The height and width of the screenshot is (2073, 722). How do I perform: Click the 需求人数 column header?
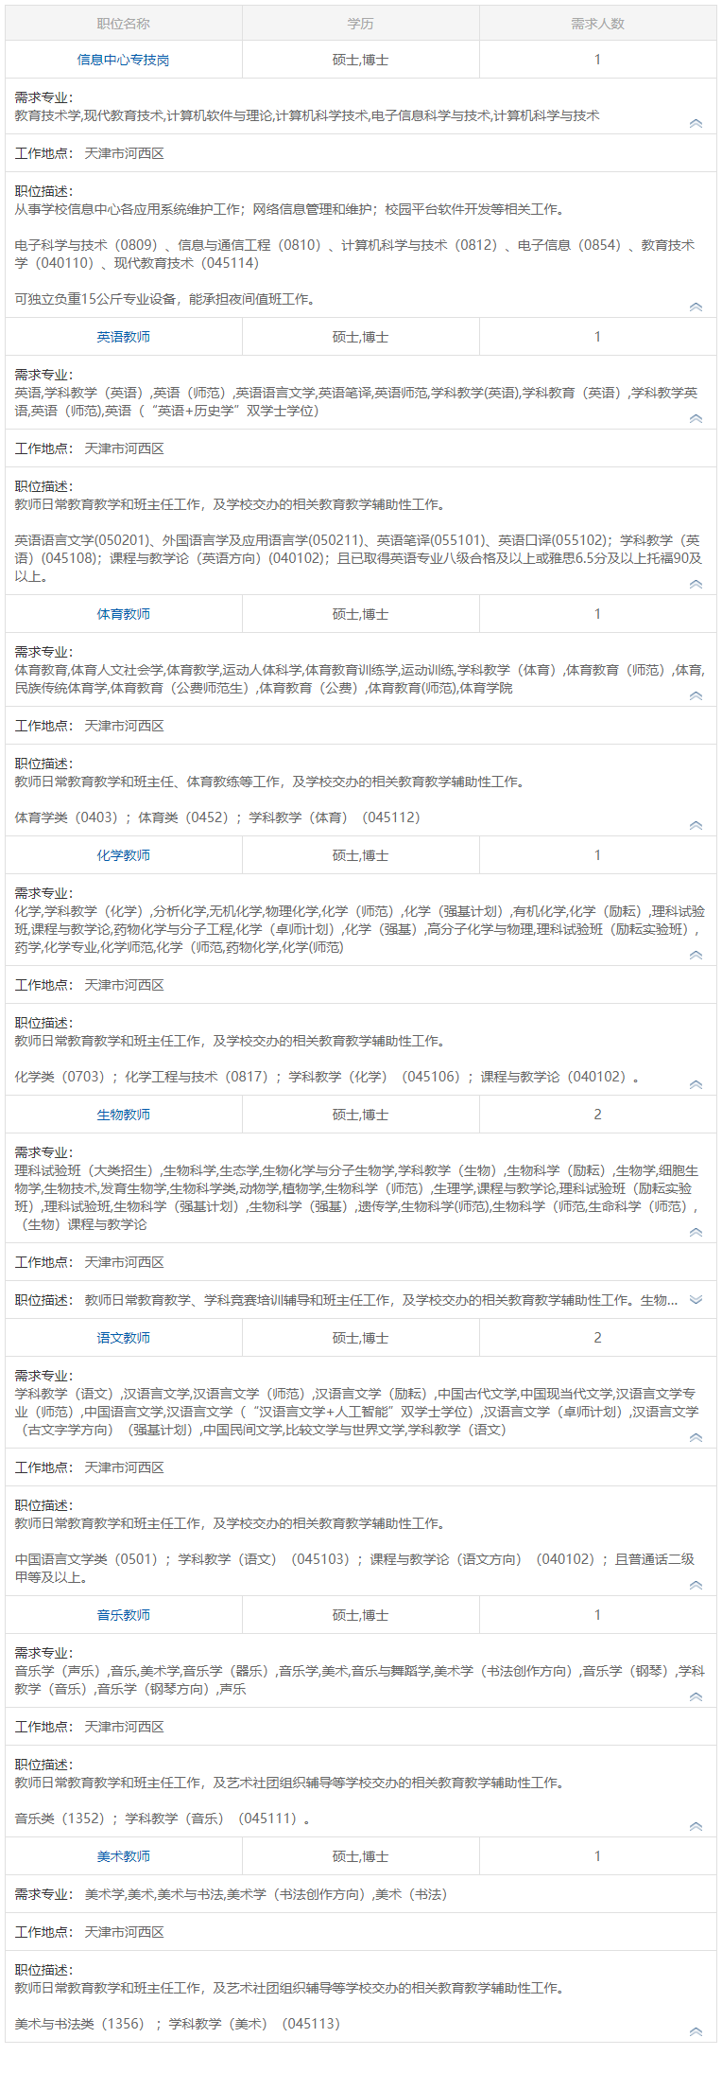coord(597,24)
